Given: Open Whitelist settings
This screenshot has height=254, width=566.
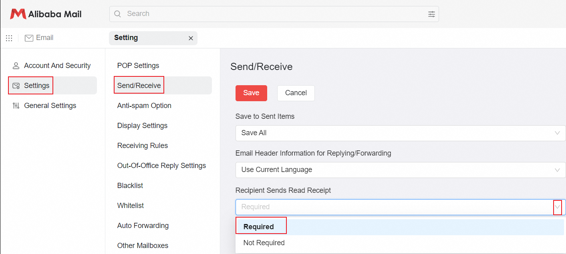Looking at the screenshot, I should pos(131,206).
